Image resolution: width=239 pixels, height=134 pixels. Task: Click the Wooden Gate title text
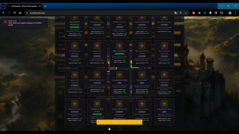75,109
